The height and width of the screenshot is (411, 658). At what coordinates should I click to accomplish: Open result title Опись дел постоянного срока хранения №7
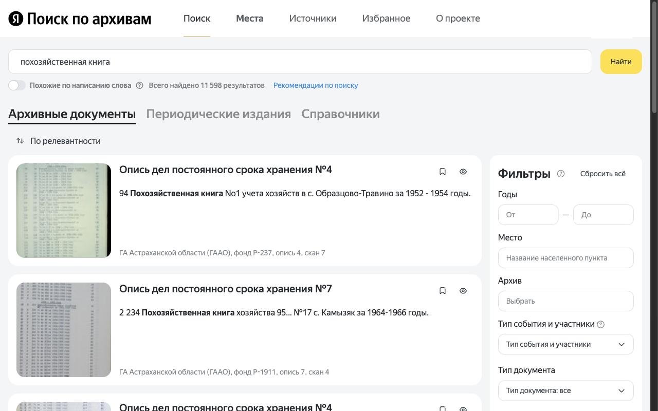point(226,289)
